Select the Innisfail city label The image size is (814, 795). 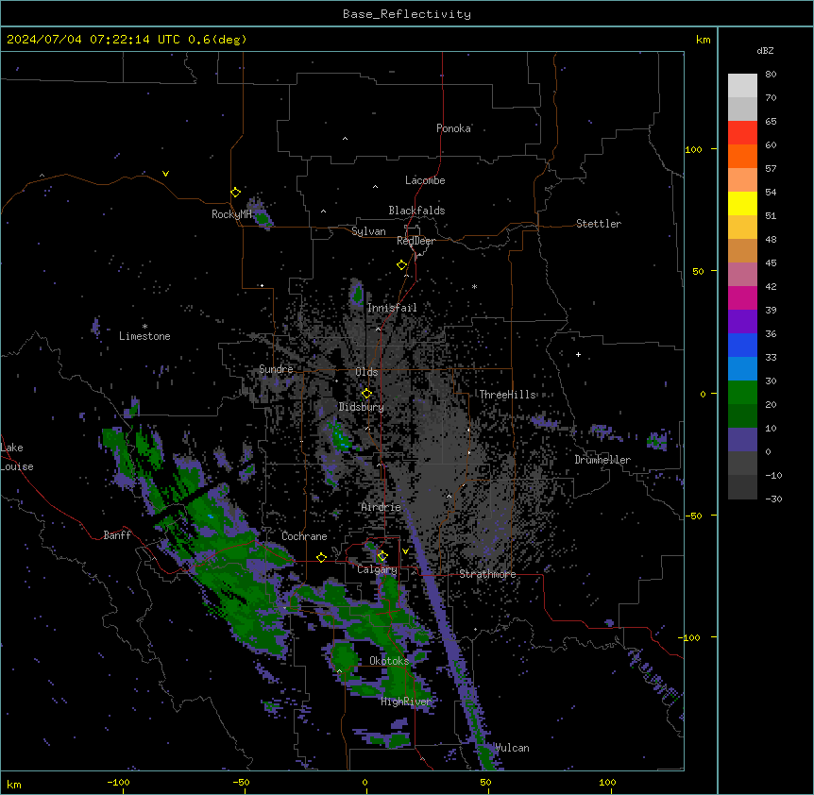(392, 308)
